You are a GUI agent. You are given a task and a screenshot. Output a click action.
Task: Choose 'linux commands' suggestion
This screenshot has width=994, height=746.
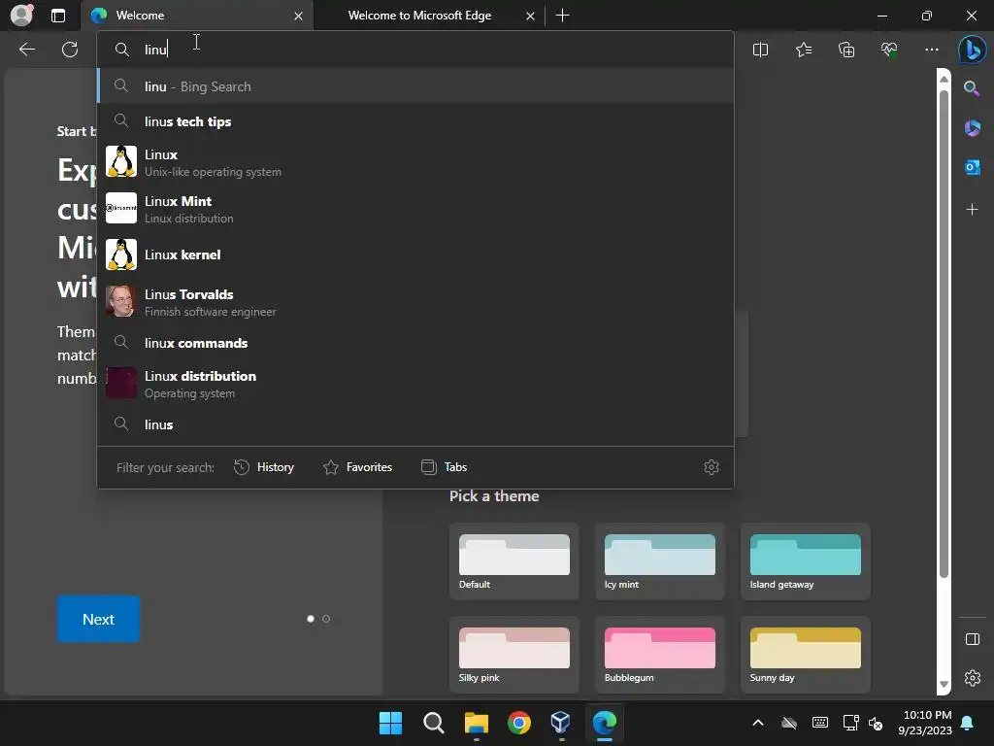pyautogui.click(x=415, y=343)
